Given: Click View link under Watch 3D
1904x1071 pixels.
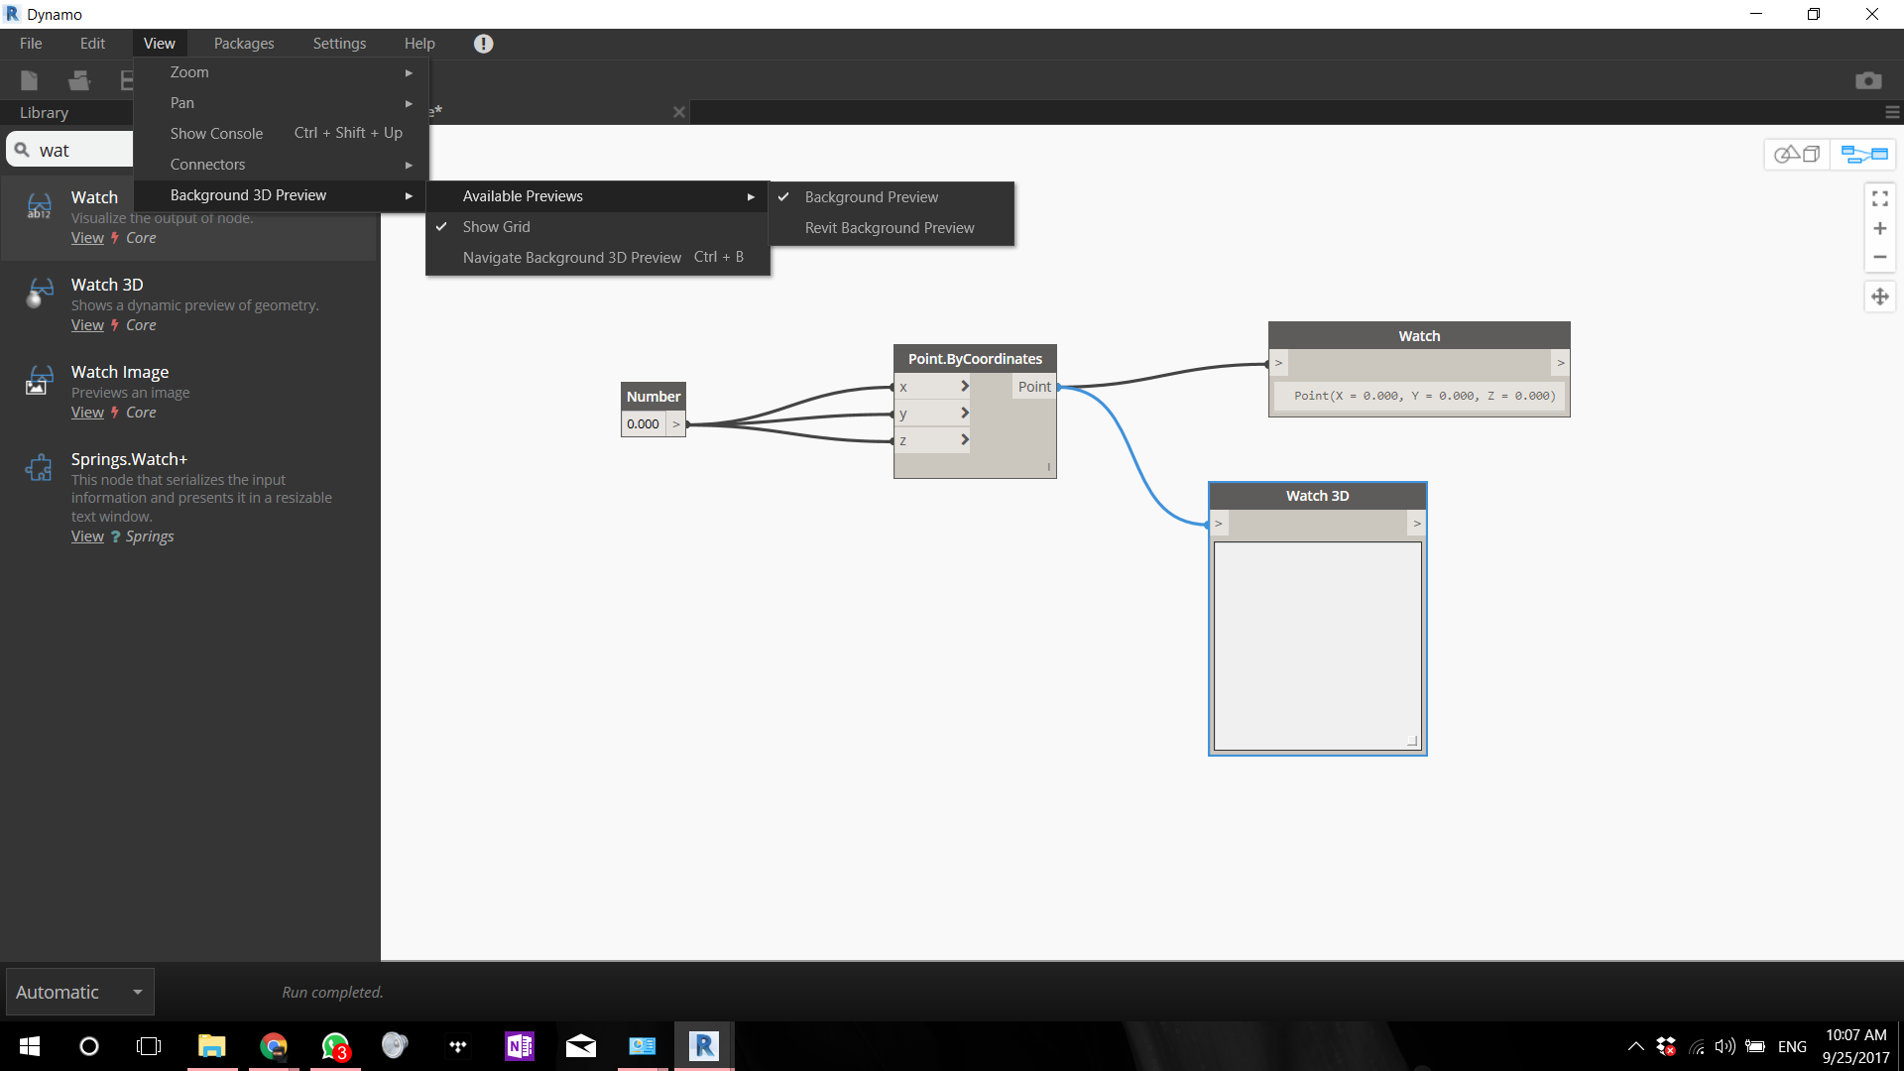Looking at the screenshot, I should 87,325.
